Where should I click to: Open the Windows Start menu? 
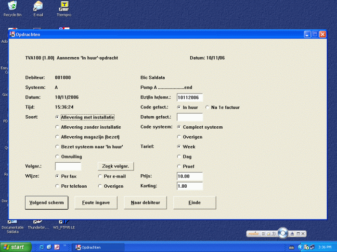coord(15,247)
